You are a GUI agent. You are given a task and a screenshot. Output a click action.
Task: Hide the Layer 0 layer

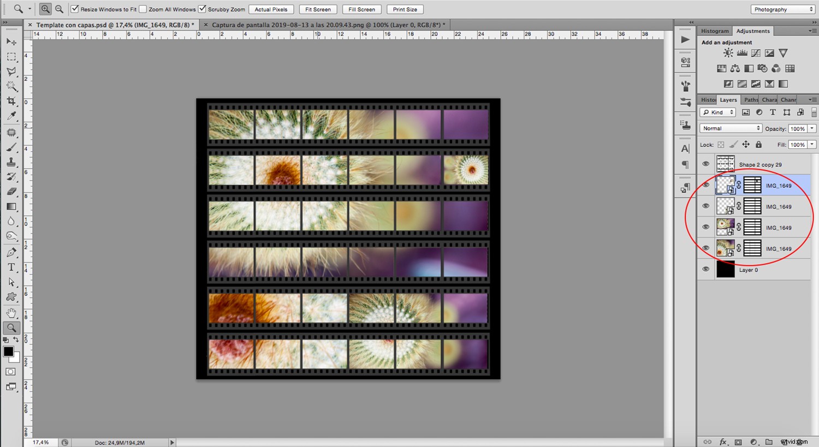(705, 269)
